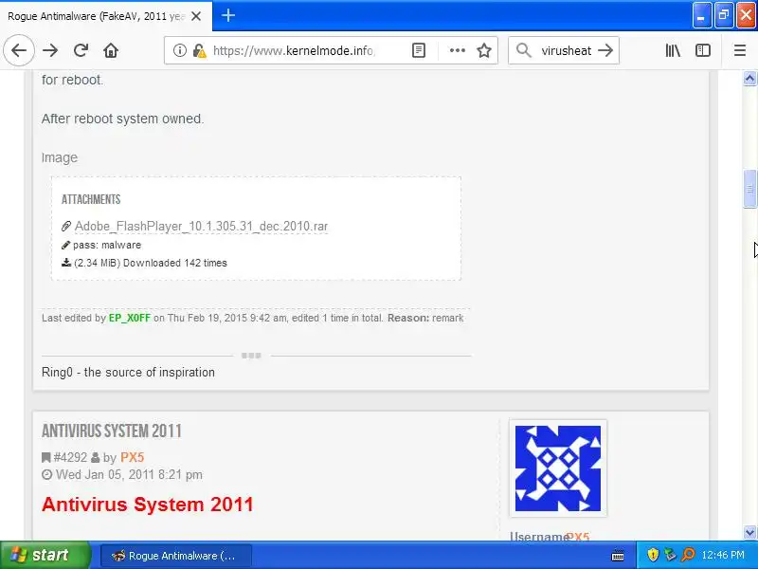The image size is (758, 569).
Task: Click the virusheat search field
Action: click(x=566, y=50)
